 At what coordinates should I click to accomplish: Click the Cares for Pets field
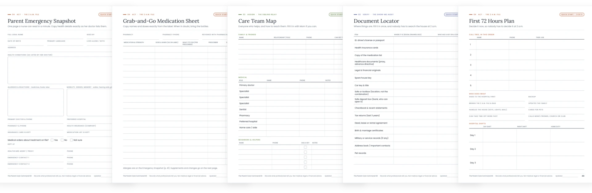556,111
